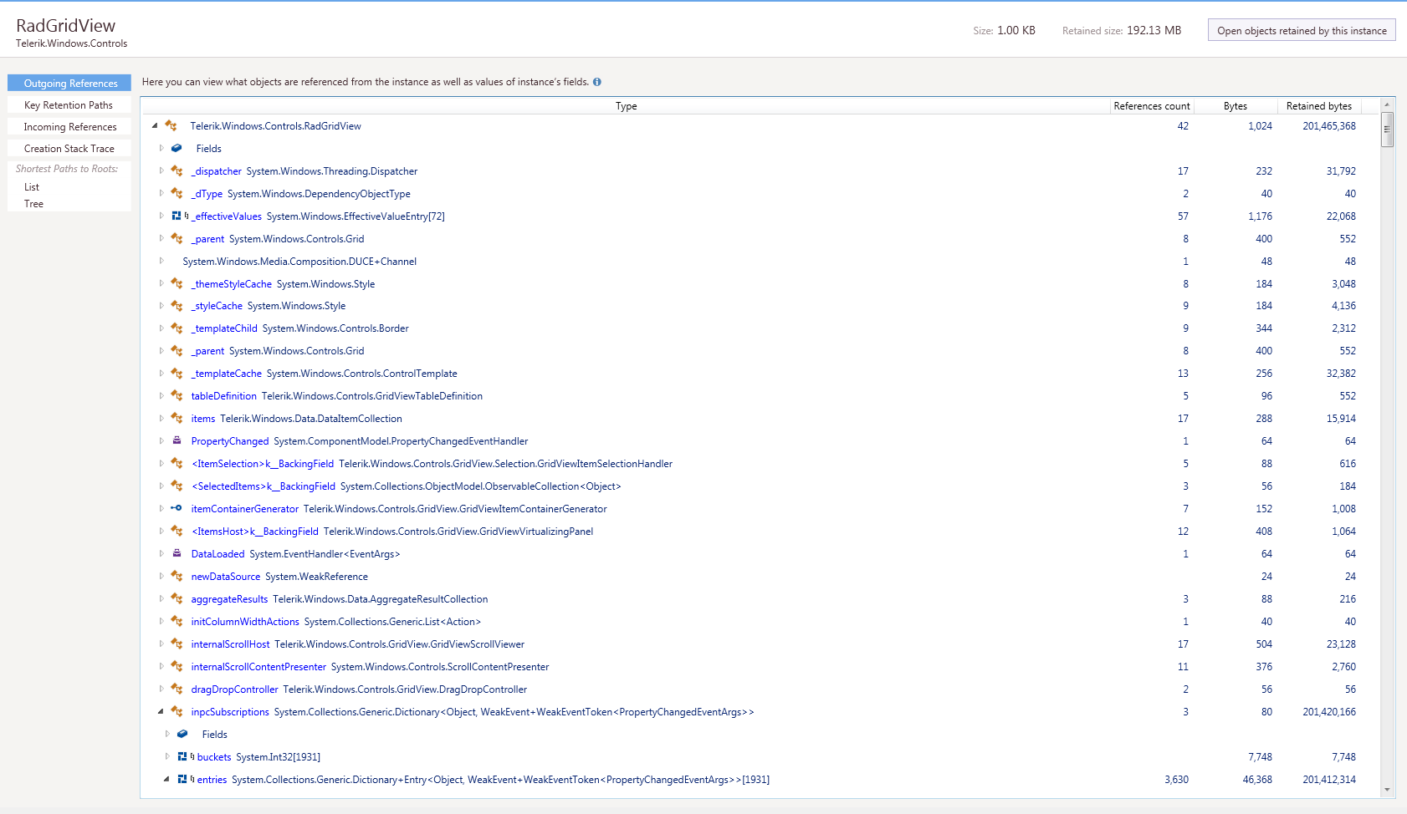The height and width of the screenshot is (814, 1407).
Task: Open the Key Retention Paths view
Action: (x=69, y=104)
